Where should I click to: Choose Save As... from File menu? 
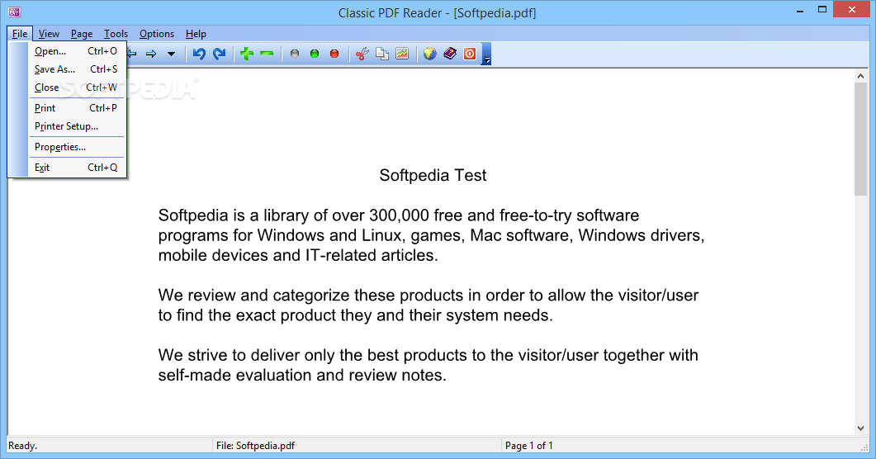(x=77, y=69)
